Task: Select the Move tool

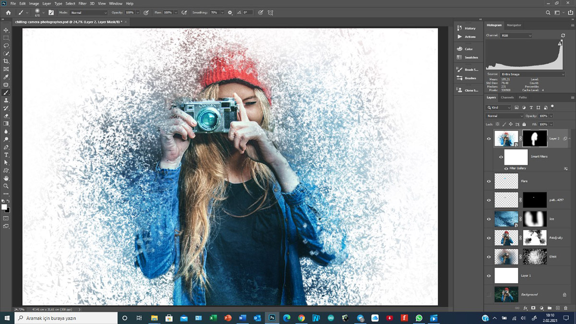Action: pos(6,30)
